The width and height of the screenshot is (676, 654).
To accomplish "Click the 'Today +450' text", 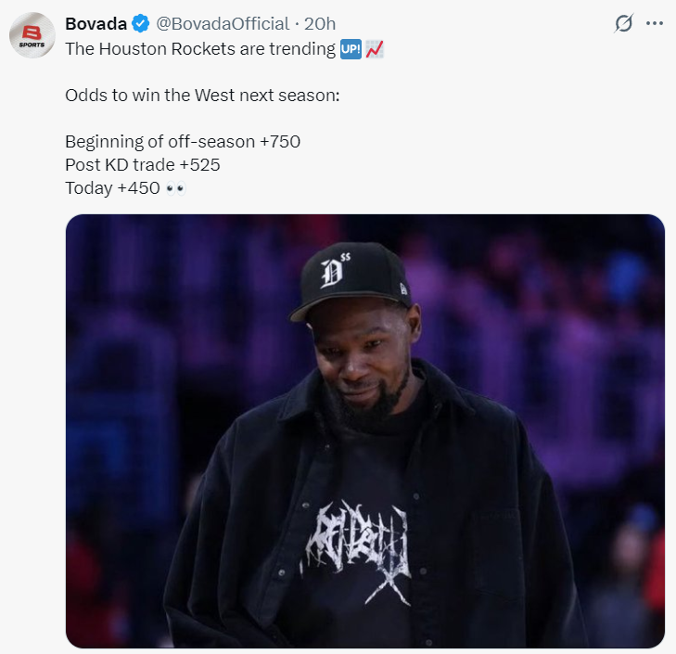I will [112, 188].
